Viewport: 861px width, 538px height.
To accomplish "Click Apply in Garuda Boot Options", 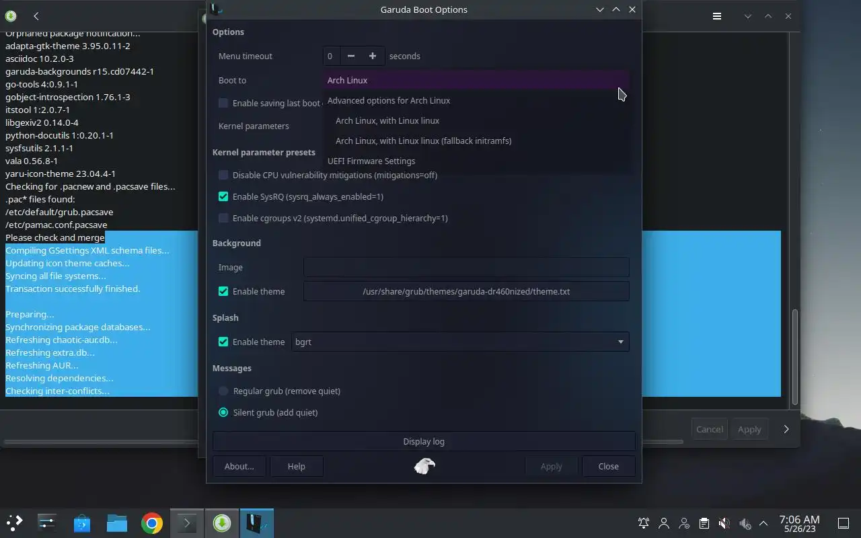I will click(551, 466).
